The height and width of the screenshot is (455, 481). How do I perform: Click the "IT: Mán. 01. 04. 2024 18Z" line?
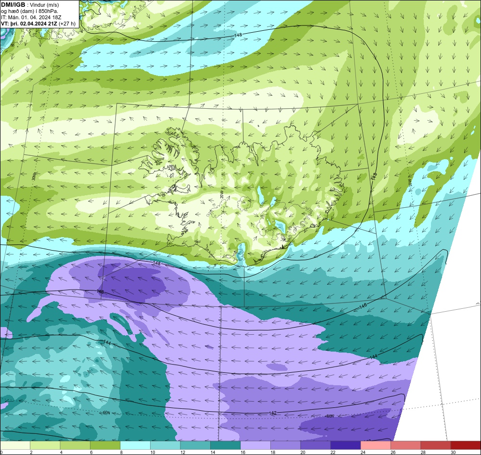pyautogui.click(x=31, y=17)
